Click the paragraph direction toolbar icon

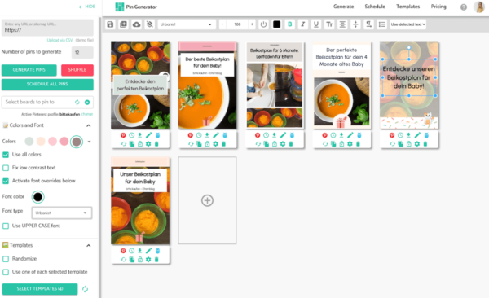[x=368, y=24]
